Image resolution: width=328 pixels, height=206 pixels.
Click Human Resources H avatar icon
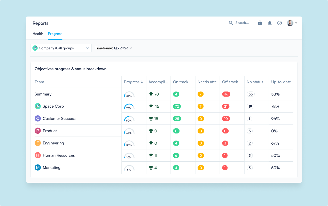click(x=38, y=155)
